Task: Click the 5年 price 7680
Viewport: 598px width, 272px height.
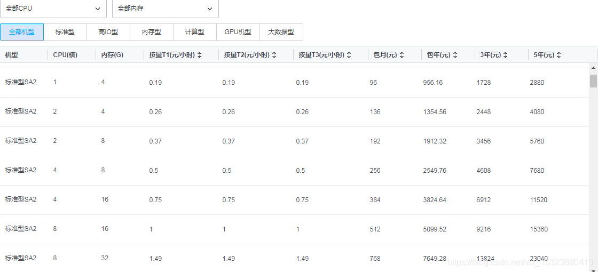Action: (537, 170)
